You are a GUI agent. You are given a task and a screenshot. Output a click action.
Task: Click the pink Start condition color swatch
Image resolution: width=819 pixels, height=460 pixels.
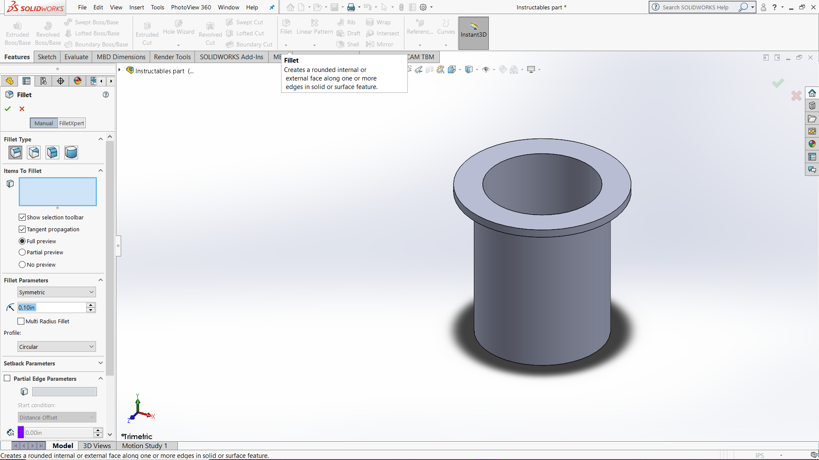click(20, 432)
